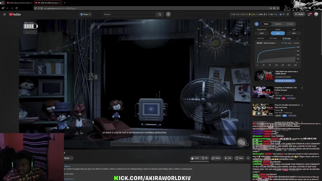Open a new browser tab

click(65, 3)
